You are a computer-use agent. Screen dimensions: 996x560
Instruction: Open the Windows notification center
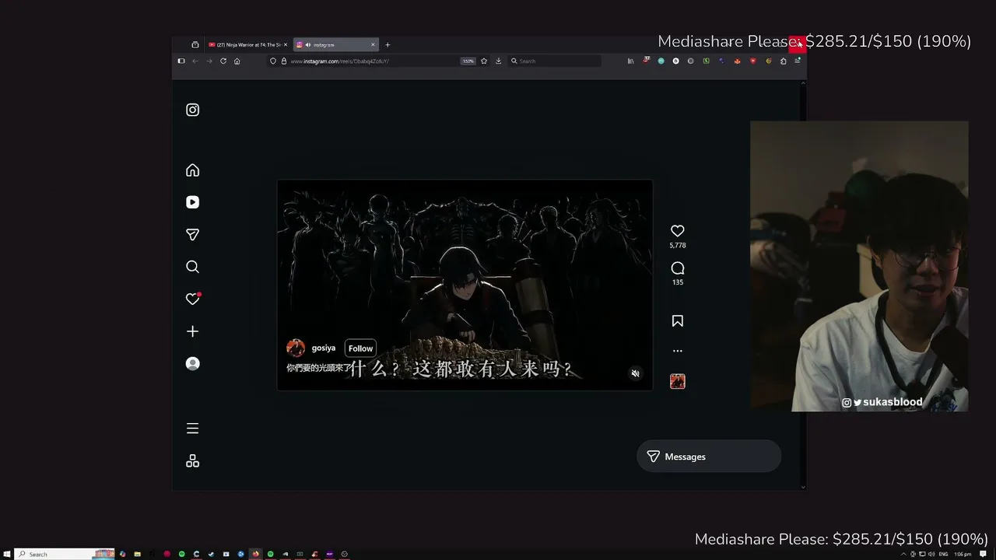[x=984, y=554]
